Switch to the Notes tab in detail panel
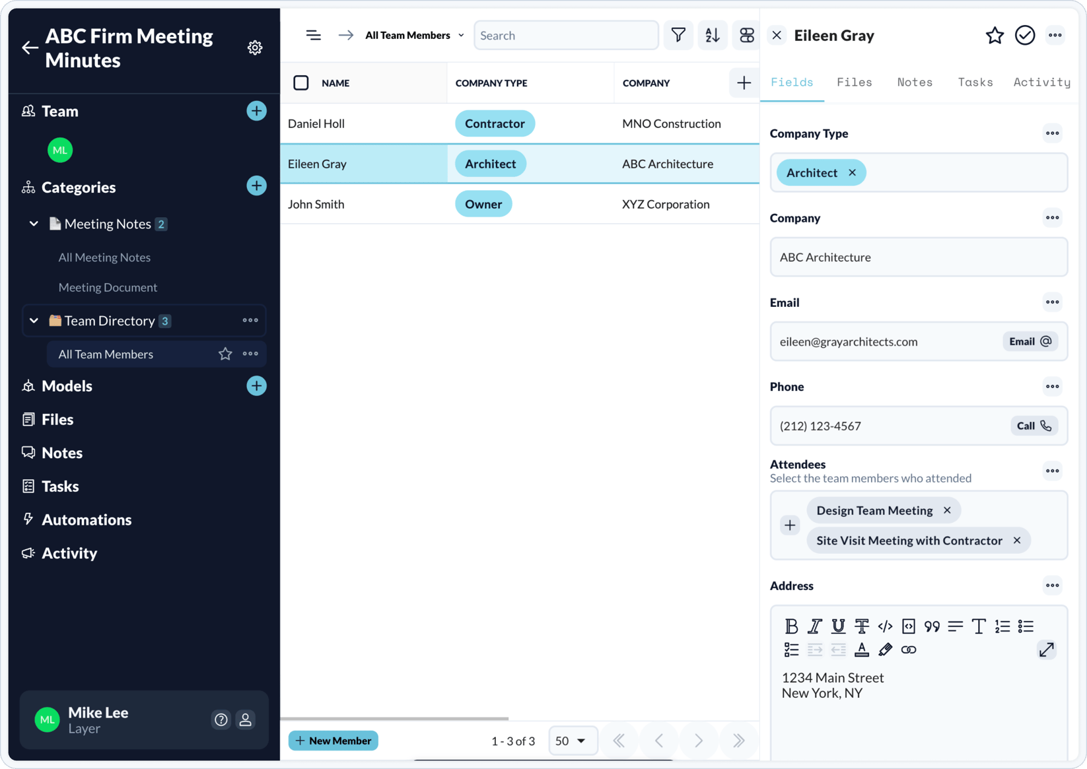 tap(915, 82)
